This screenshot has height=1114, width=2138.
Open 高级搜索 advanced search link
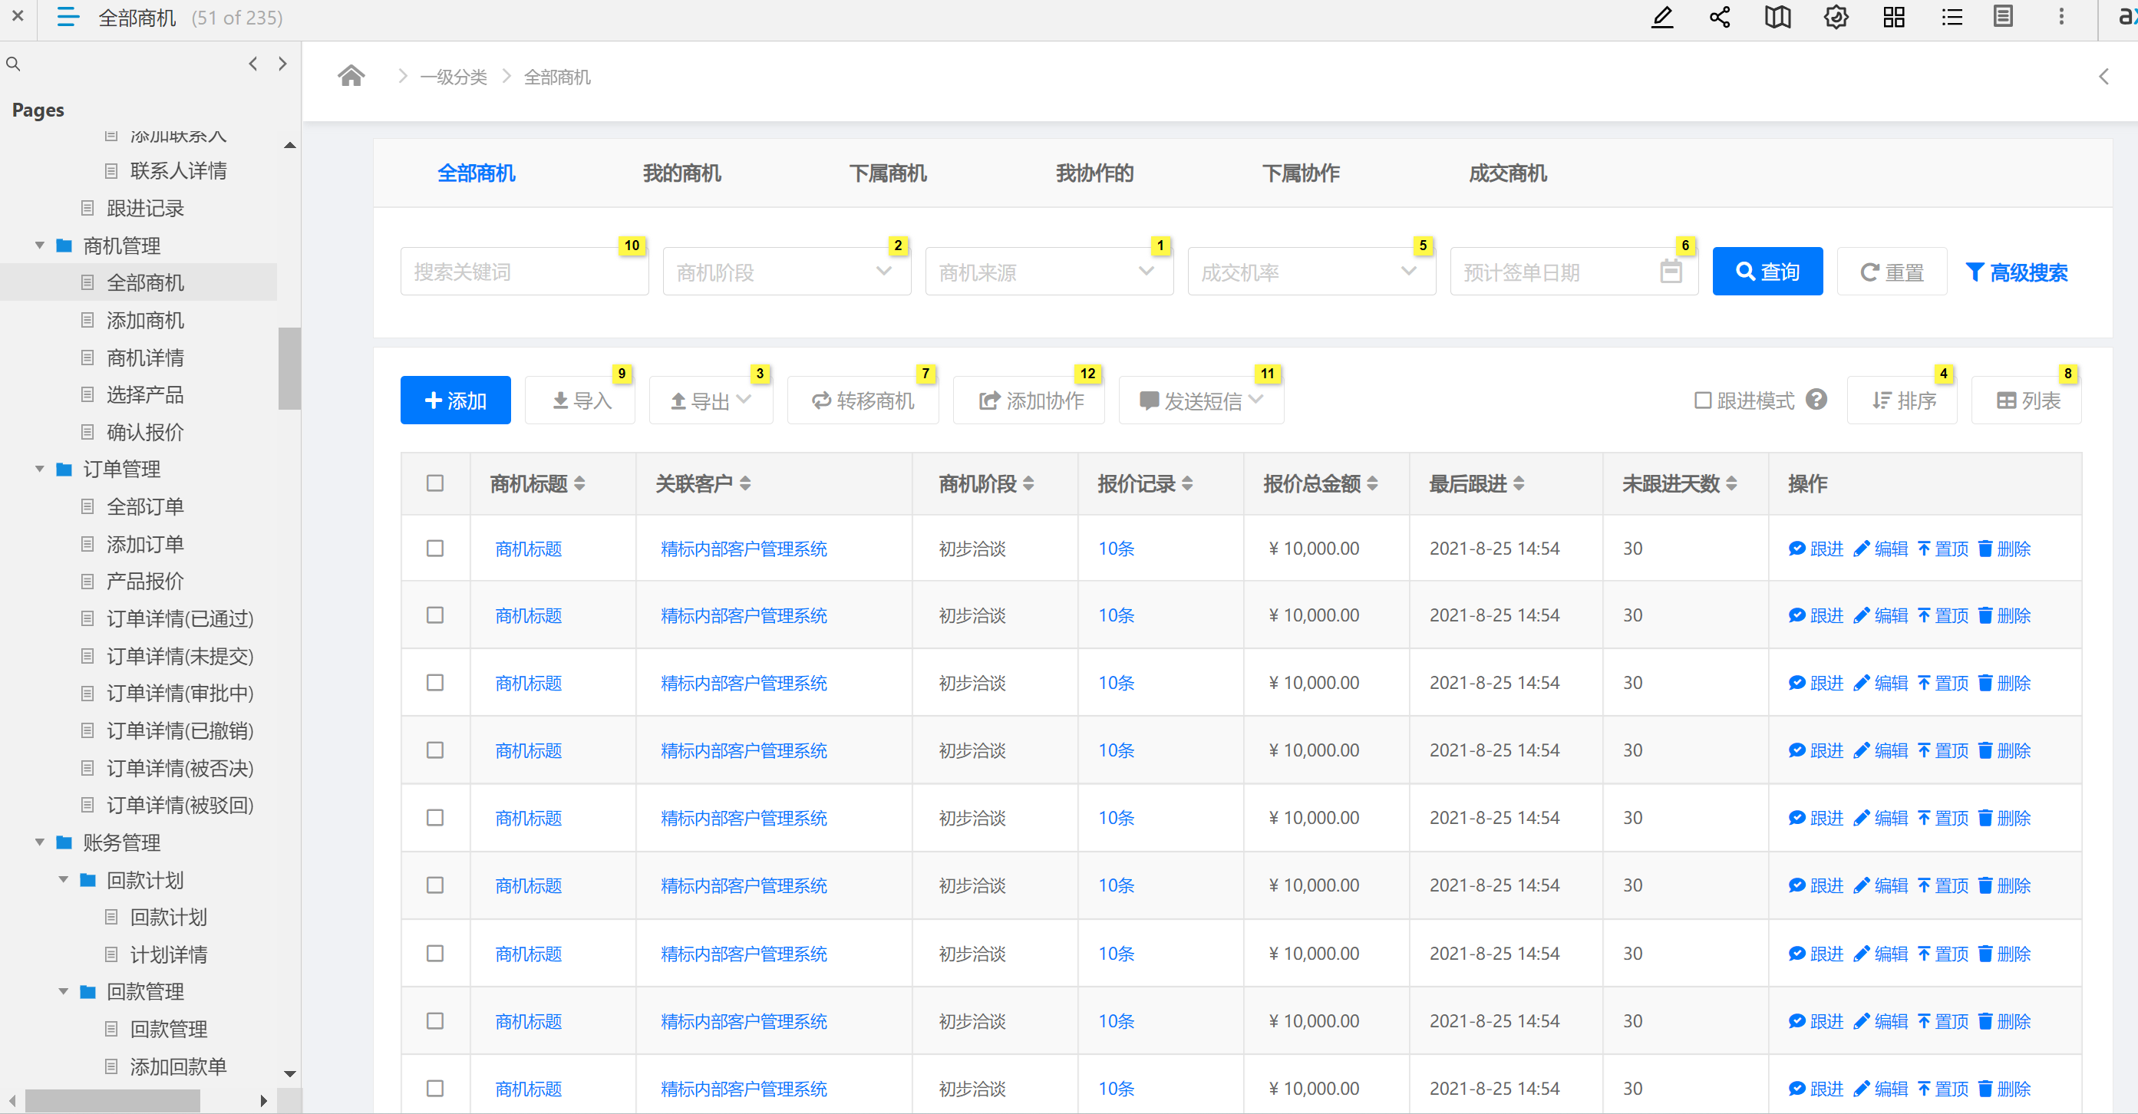point(2016,272)
